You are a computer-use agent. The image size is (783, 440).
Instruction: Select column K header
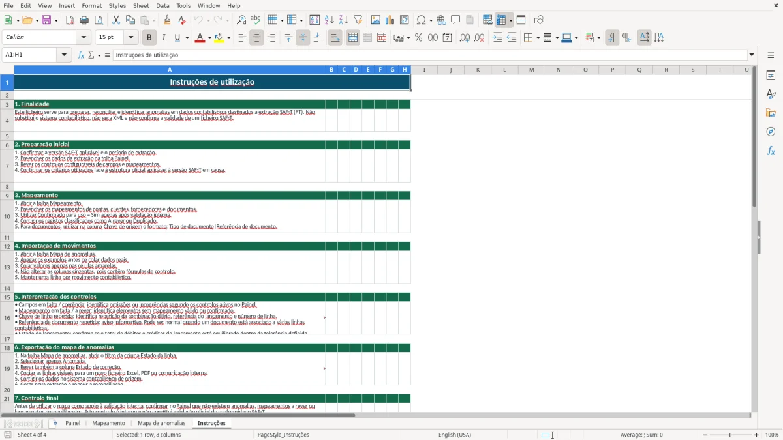click(477, 70)
